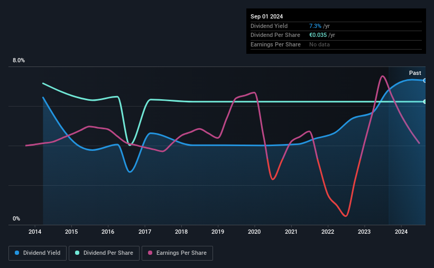Toggle the Dividend Yield legend button

(38, 253)
